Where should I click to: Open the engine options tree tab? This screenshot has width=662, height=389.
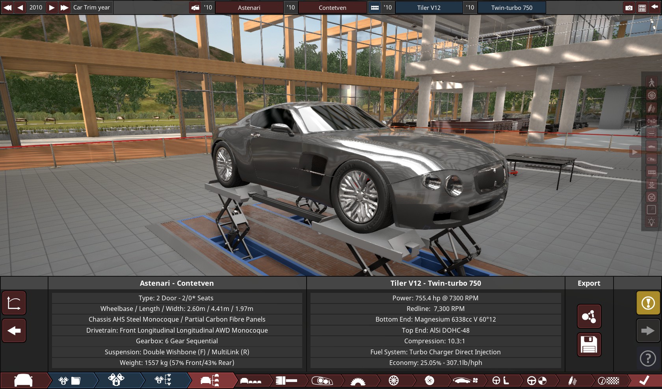click(163, 380)
